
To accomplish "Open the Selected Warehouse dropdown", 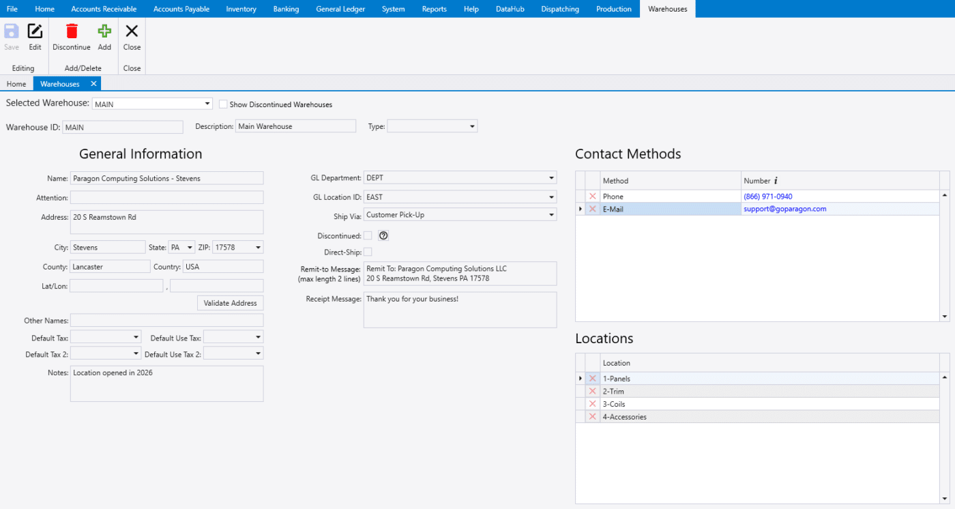I will tap(207, 104).
